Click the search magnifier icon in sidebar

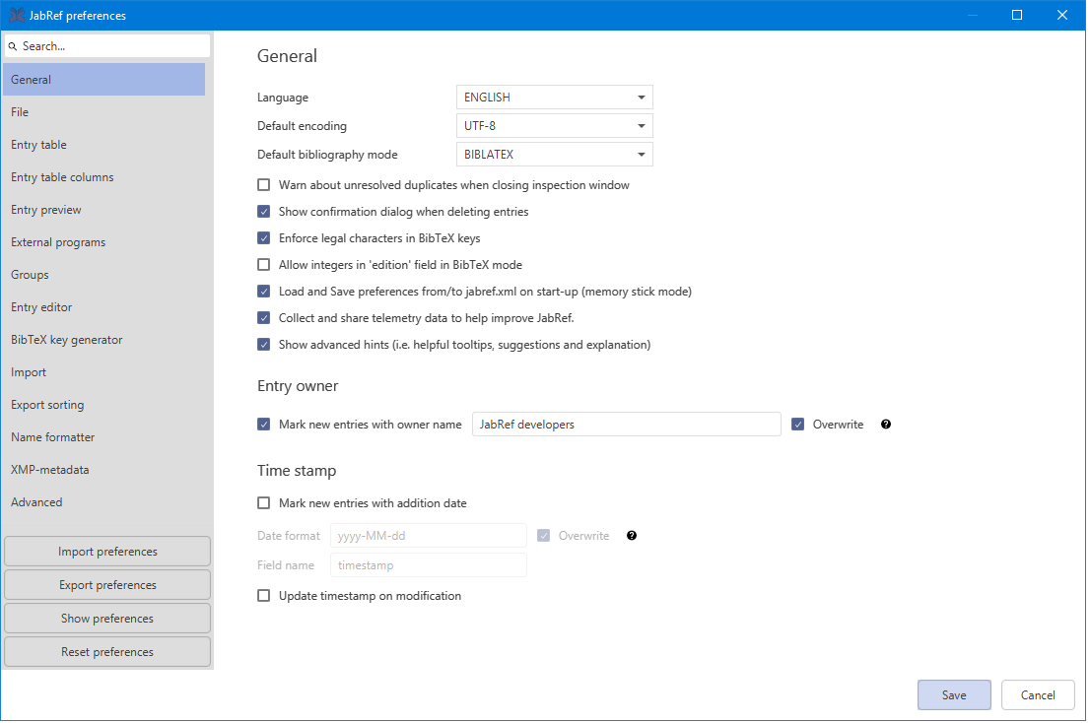[13, 46]
